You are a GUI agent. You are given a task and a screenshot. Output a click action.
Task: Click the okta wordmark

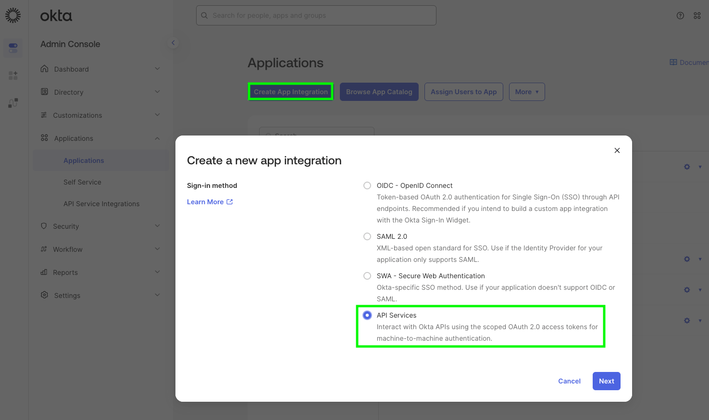click(x=56, y=16)
